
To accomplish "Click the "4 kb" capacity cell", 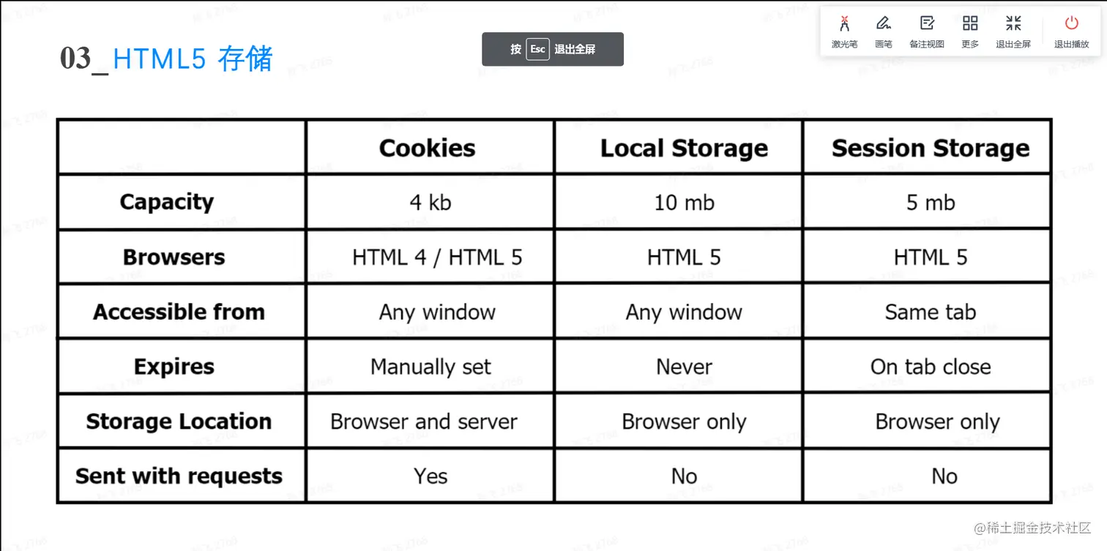I will point(430,202).
